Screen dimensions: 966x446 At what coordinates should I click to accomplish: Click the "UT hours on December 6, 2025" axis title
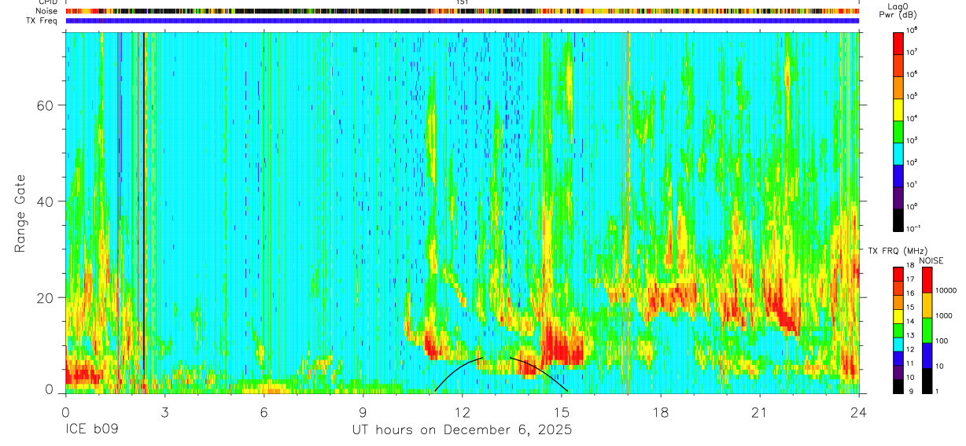click(x=462, y=430)
